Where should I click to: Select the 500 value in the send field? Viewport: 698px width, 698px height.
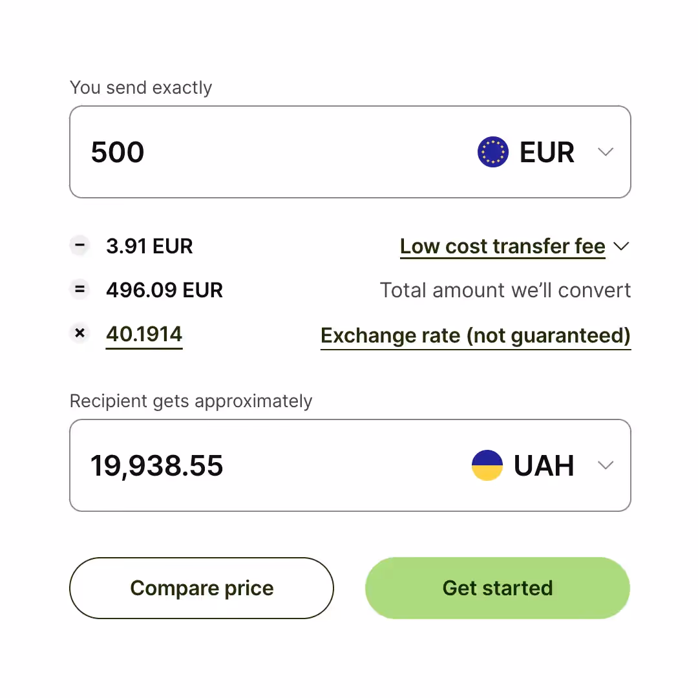(x=117, y=152)
